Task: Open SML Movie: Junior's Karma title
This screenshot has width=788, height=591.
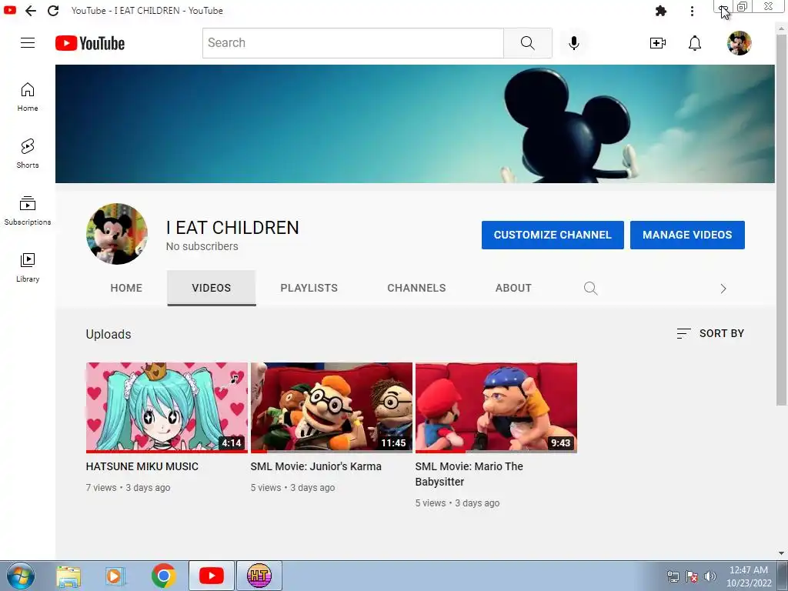Action: pyautogui.click(x=316, y=466)
